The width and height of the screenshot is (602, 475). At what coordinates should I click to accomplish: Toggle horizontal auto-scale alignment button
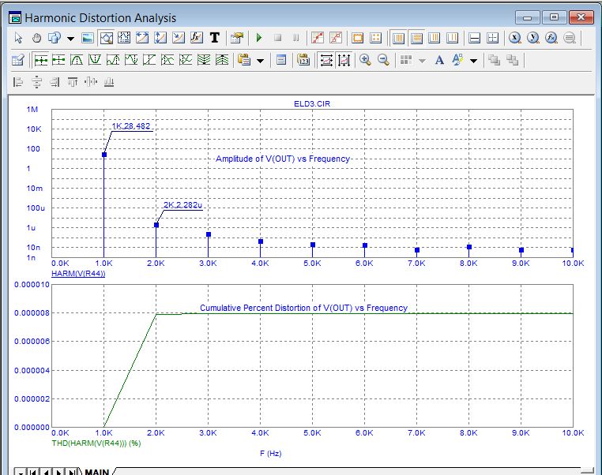point(326,60)
